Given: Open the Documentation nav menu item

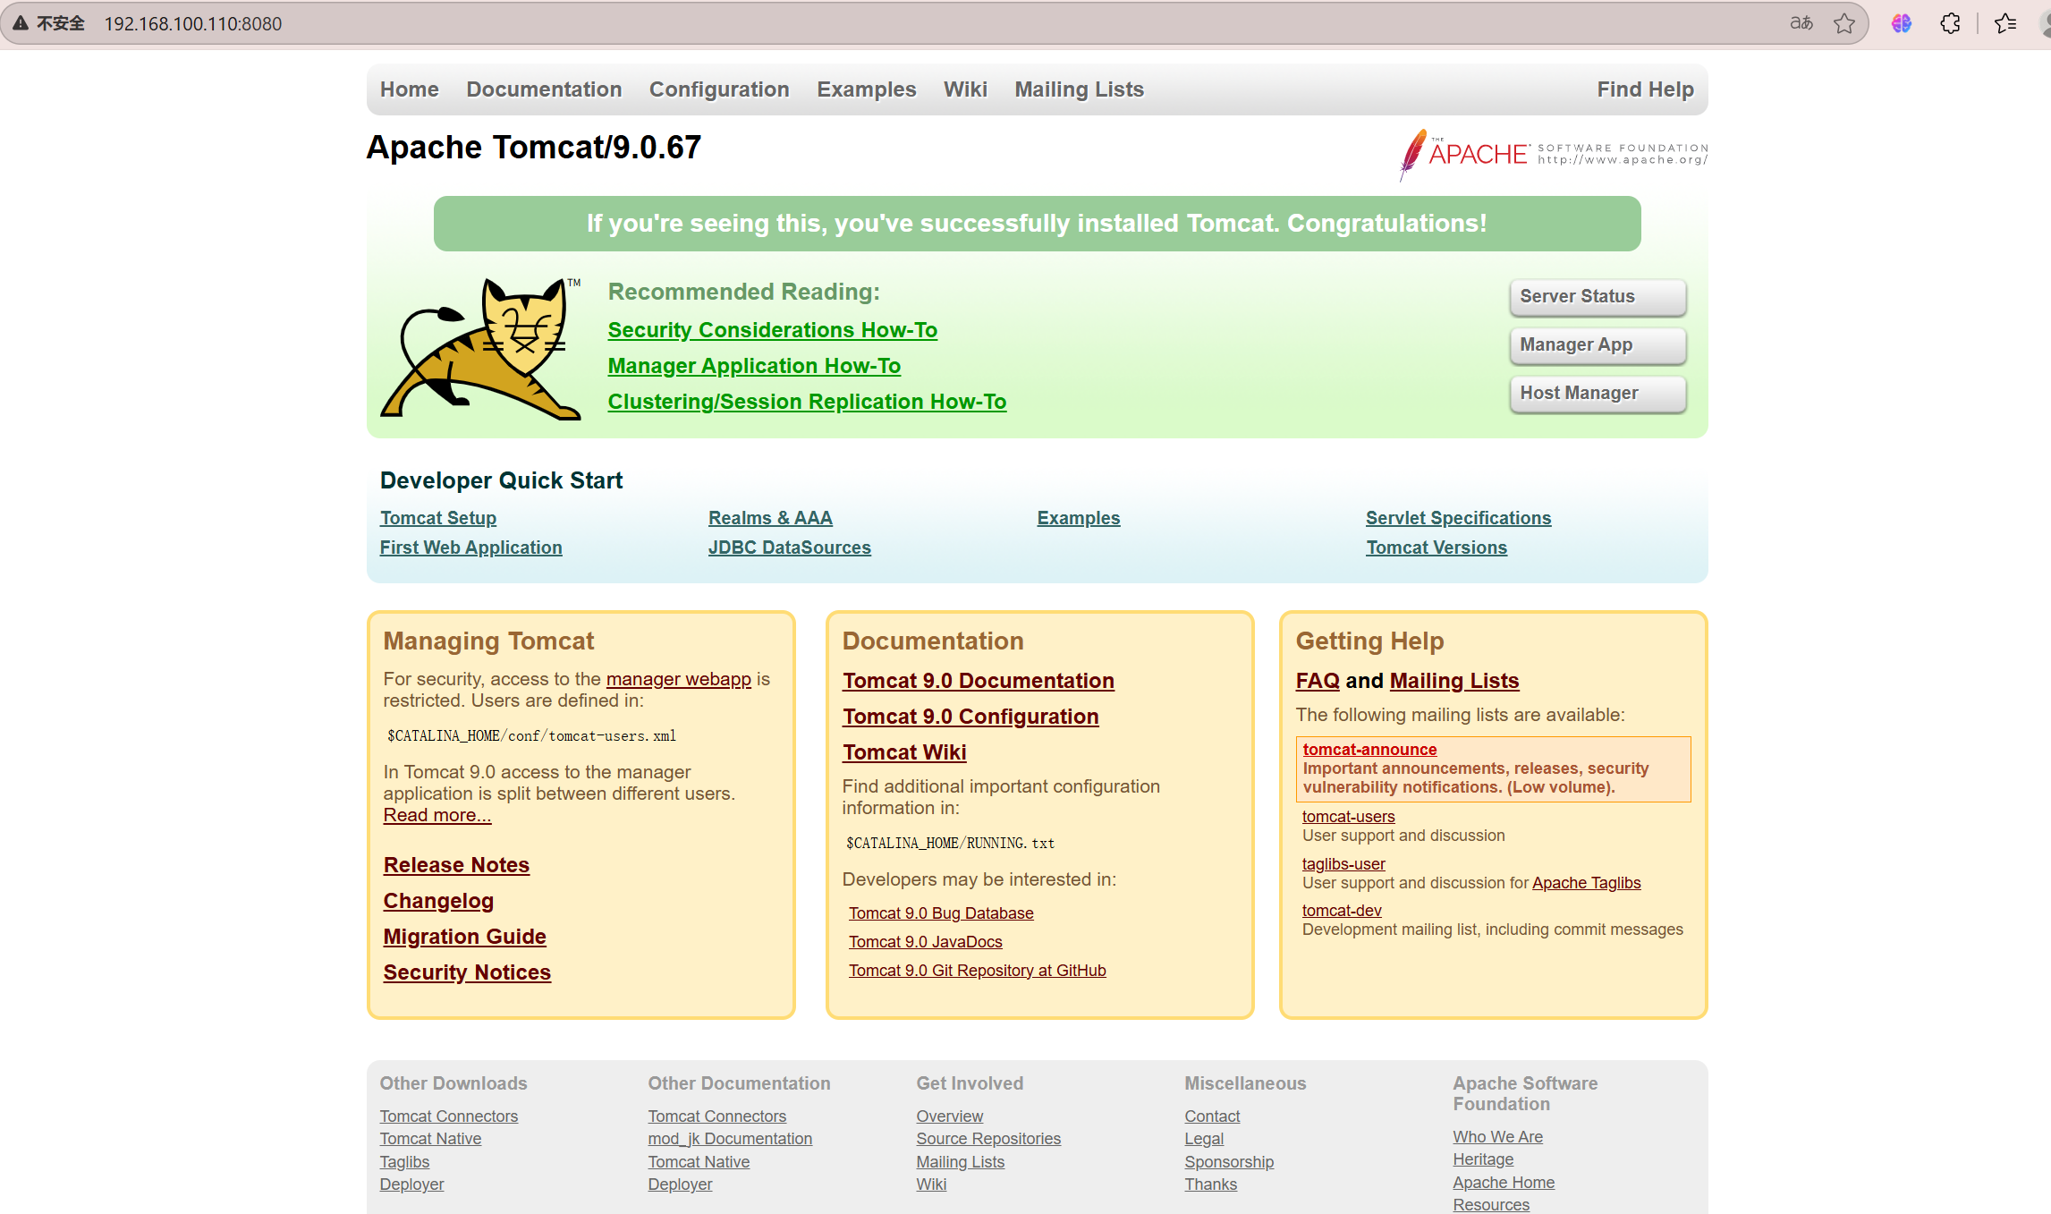Looking at the screenshot, I should pyautogui.click(x=544, y=89).
